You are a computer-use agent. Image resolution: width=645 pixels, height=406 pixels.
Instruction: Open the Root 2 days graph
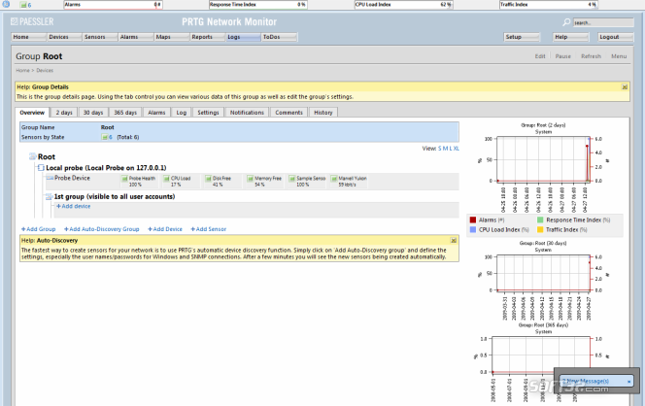[x=543, y=167]
